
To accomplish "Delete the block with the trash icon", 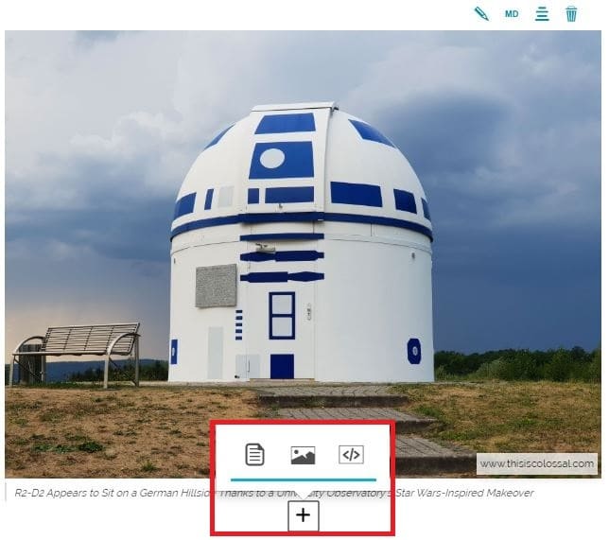I will tap(571, 14).
